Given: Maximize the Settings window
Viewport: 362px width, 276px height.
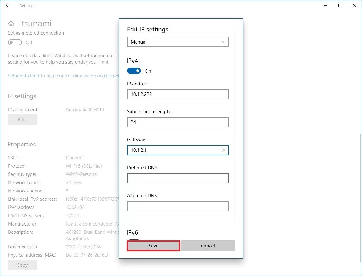Looking at the screenshot, I should pyautogui.click(x=339, y=5).
